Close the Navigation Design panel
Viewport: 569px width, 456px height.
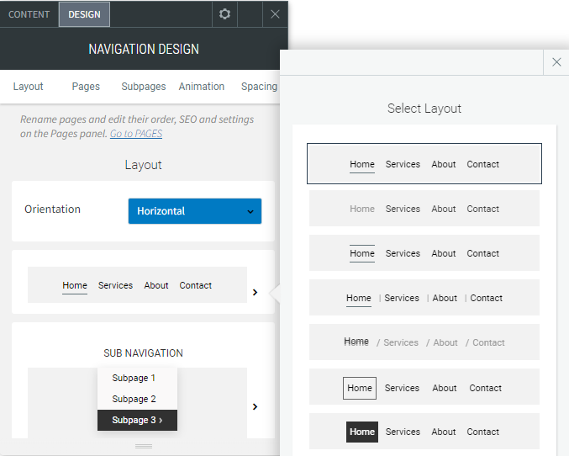[275, 14]
